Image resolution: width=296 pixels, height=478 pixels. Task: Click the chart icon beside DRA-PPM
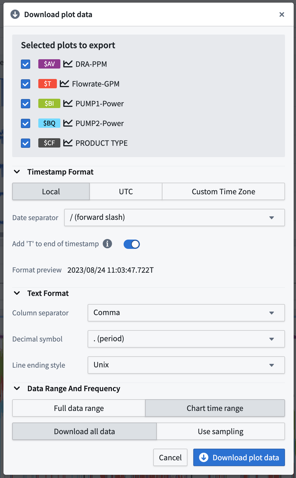pos(68,64)
